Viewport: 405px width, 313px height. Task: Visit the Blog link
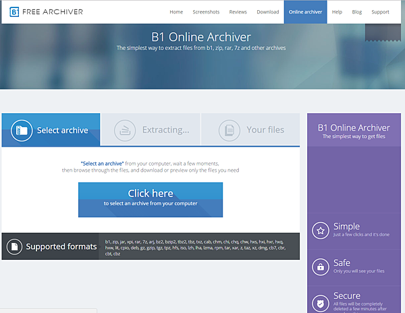click(x=356, y=12)
